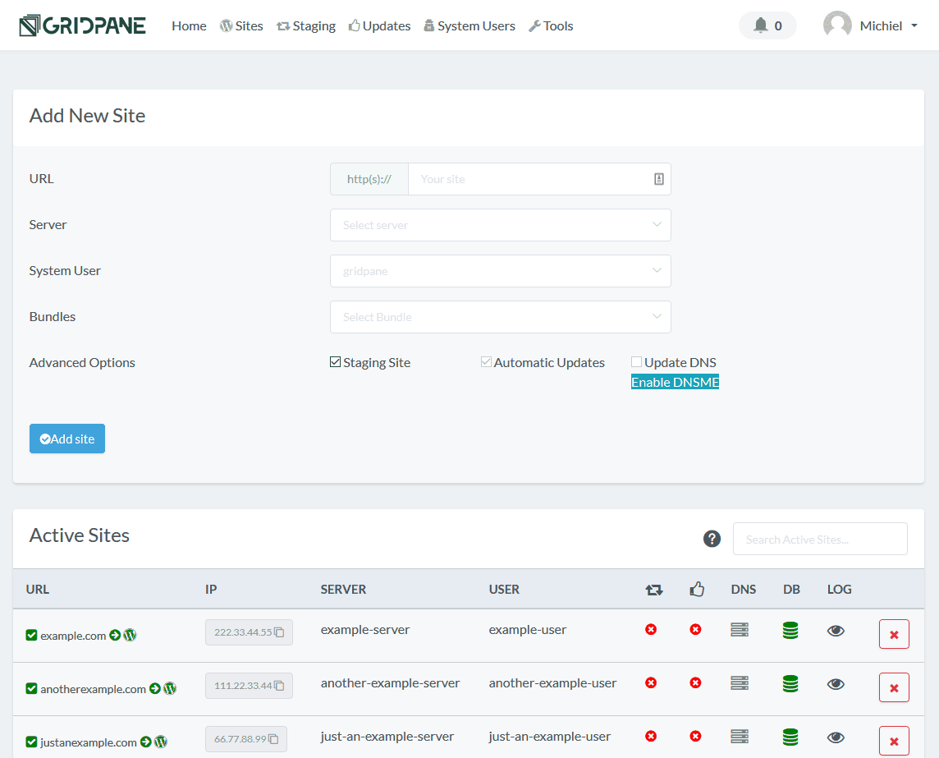Click the Enable DNSME link
This screenshot has height=758, width=939.
[674, 381]
